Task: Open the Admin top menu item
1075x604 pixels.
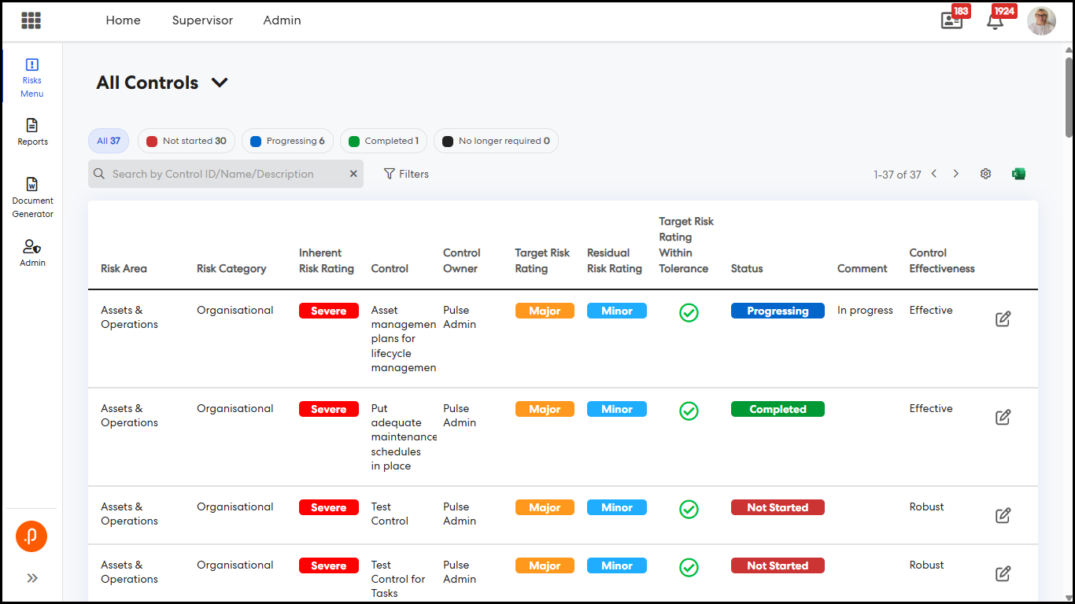Action: pyautogui.click(x=282, y=20)
